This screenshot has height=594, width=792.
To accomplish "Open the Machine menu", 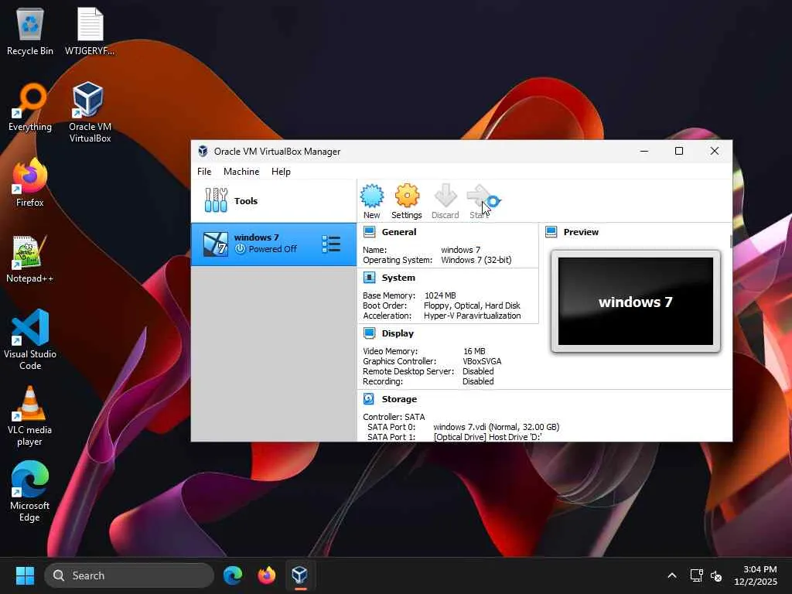I will tap(241, 171).
